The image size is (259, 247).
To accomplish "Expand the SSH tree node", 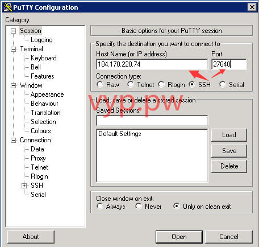I will (24, 186).
